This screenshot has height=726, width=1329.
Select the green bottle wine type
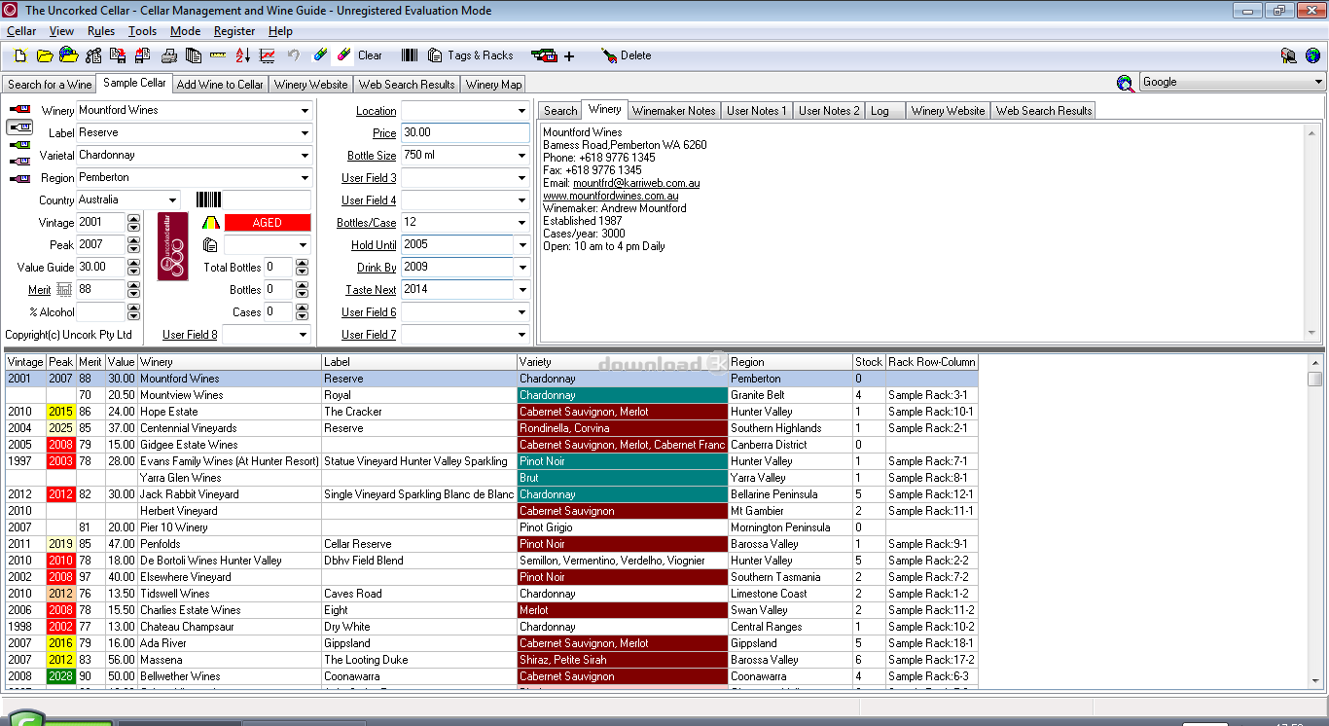[19, 145]
